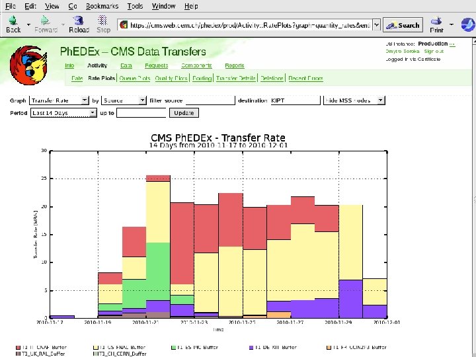Open the Go menu
The height and width of the screenshot is (357, 476).
(73, 6)
